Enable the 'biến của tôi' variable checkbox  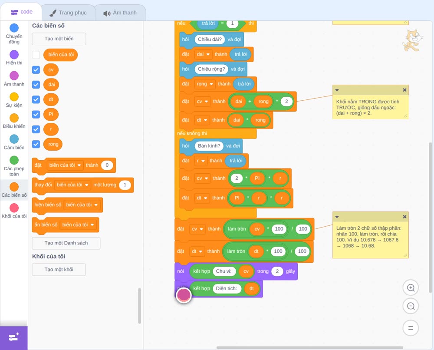tap(36, 55)
